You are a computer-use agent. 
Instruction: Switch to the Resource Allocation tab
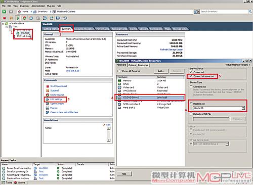point(84,29)
